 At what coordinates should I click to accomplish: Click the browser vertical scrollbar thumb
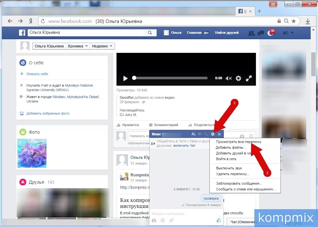point(313,64)
